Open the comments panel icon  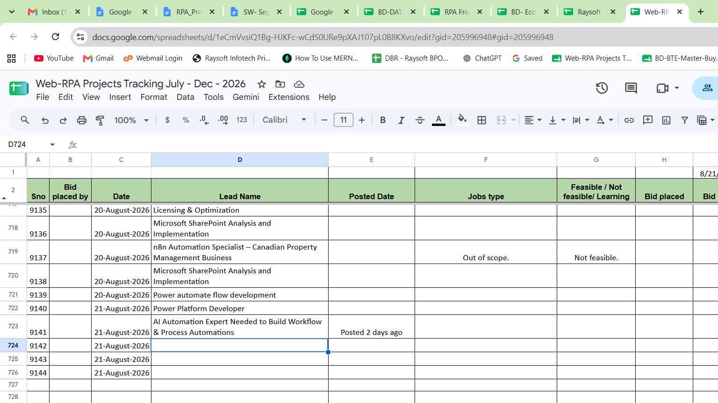point(631,88)
